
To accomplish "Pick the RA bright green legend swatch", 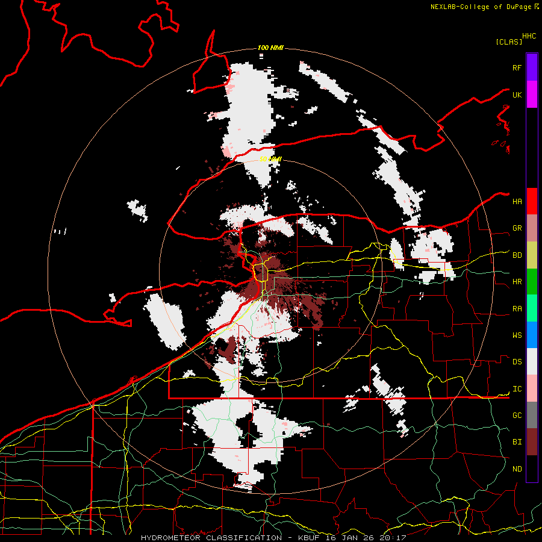I will [x=532, y=308].
